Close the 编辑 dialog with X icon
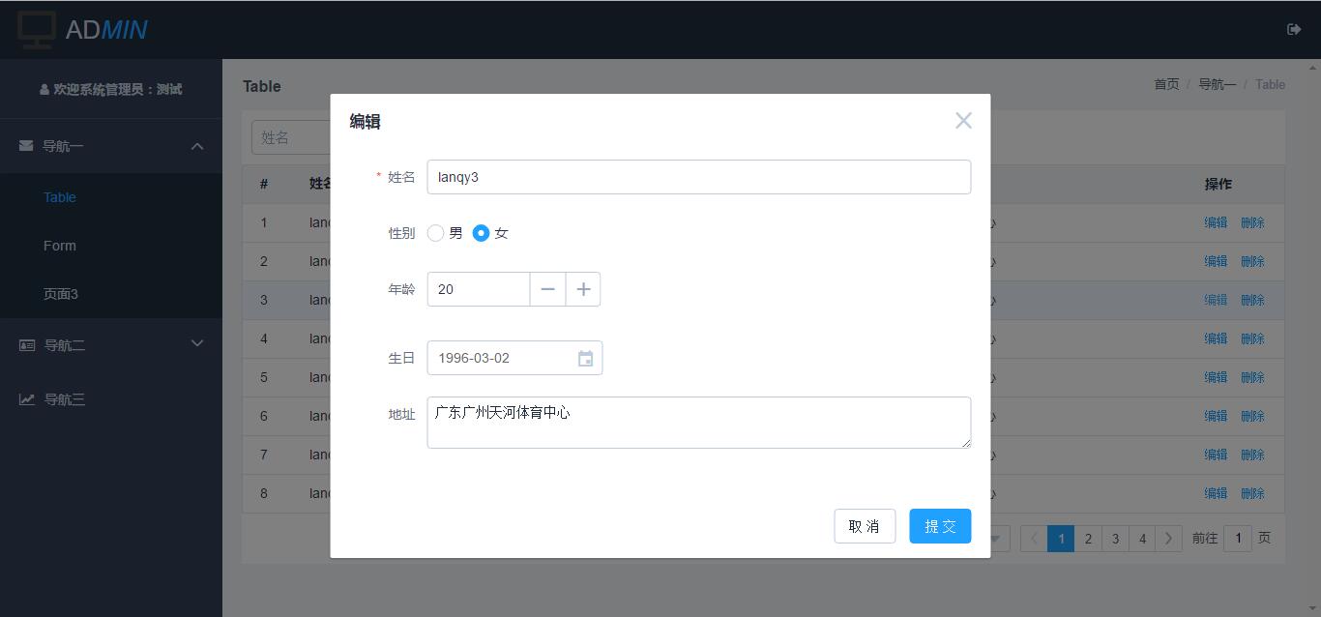Screen dimensions: 1321x617 (963, 121)
